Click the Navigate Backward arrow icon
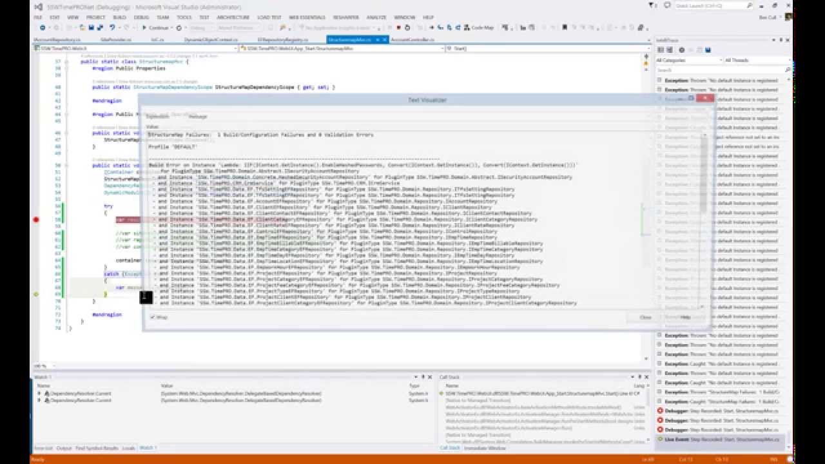 pos(43,27)
